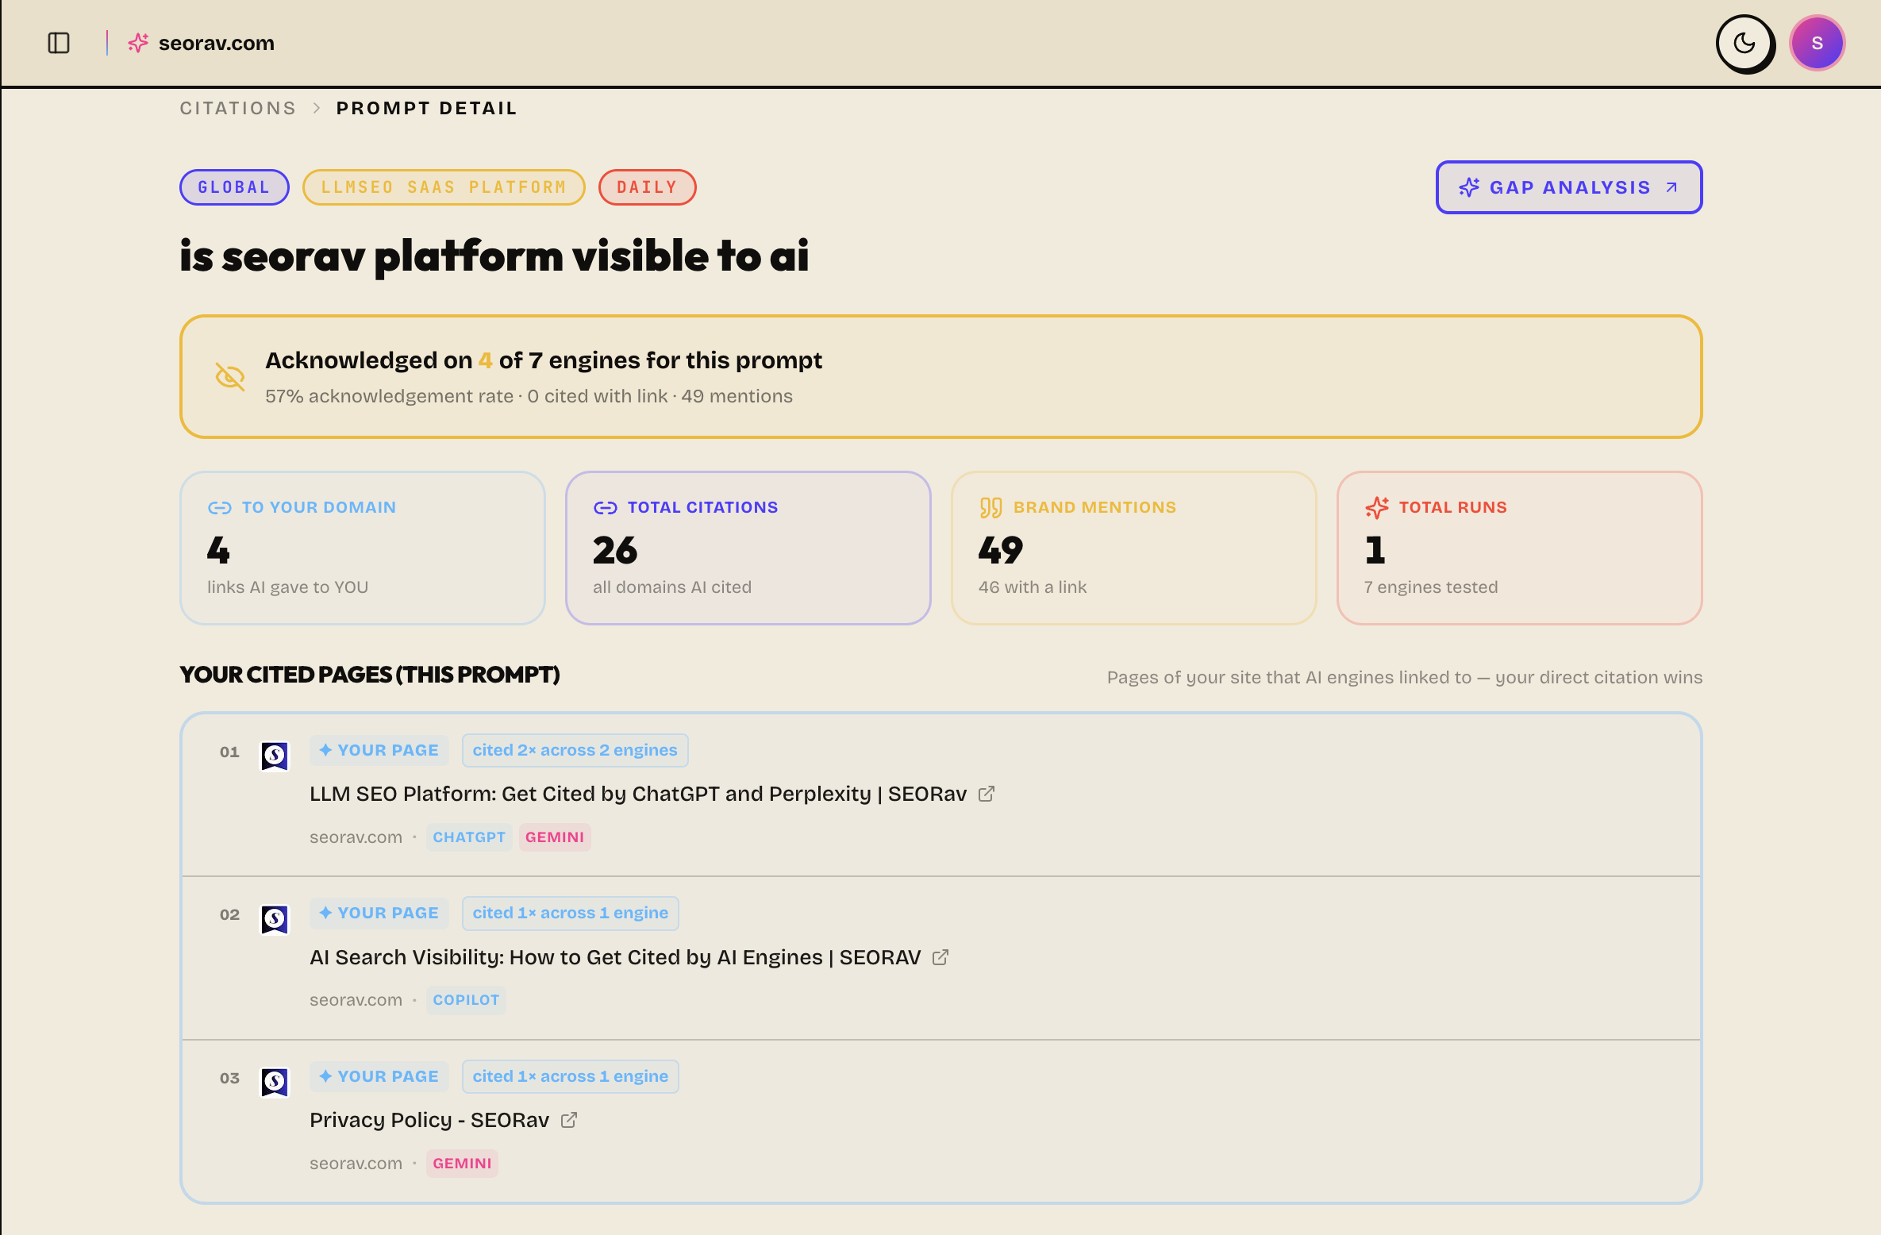Click the Copilot engine tag
Screen dimensions: 1881x1235
click(x=466, y=1000)
